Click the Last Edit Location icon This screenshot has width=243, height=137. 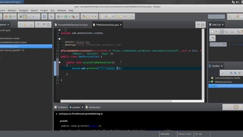(x=117, y=16)
